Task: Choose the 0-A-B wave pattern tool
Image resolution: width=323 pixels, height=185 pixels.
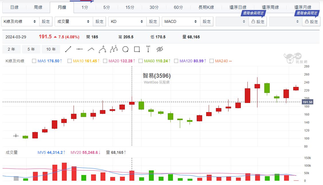Action: (x=103, y=49)
